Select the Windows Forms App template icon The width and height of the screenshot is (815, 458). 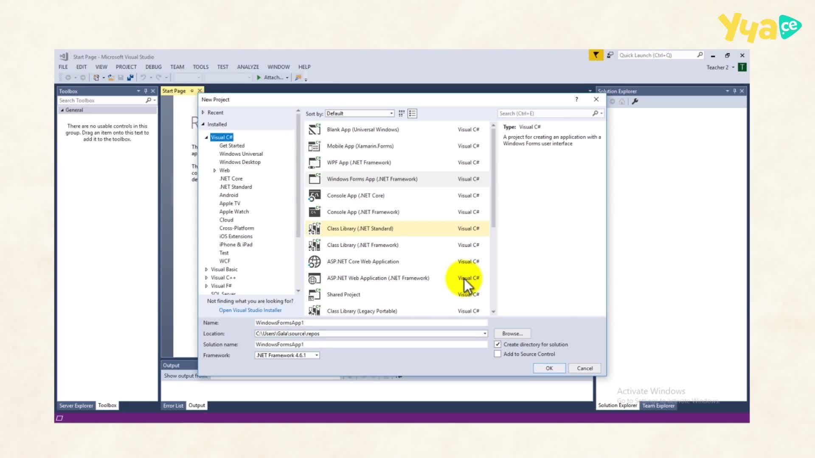(x=315, y=179)
